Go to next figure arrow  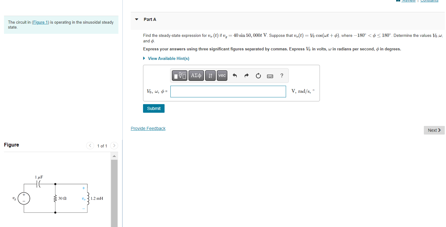114,146
